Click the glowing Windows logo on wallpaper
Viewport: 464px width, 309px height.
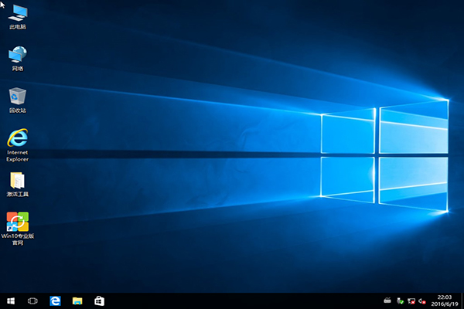(x=383, y=158)
